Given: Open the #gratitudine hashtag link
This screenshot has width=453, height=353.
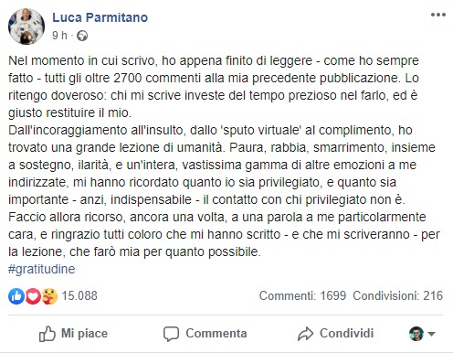Looking at the screenshot, I should [42, 269].
